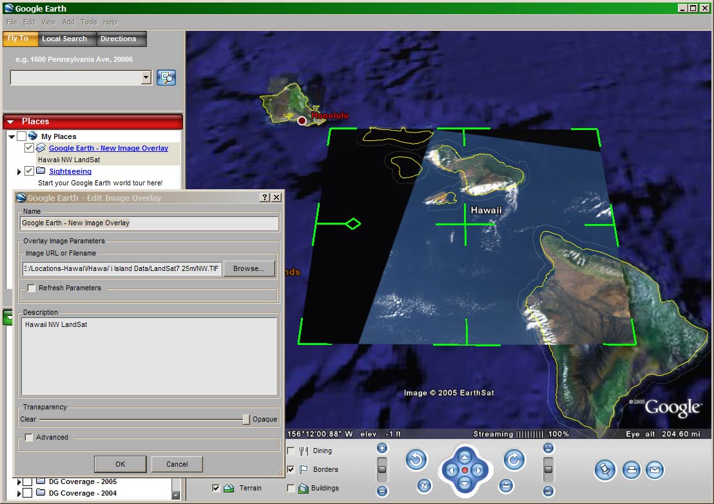Image resolution: width=714 pixels, height=504 pixels.
Task: Click the help question mark in dialog
Action: click(x=265, y=197)
